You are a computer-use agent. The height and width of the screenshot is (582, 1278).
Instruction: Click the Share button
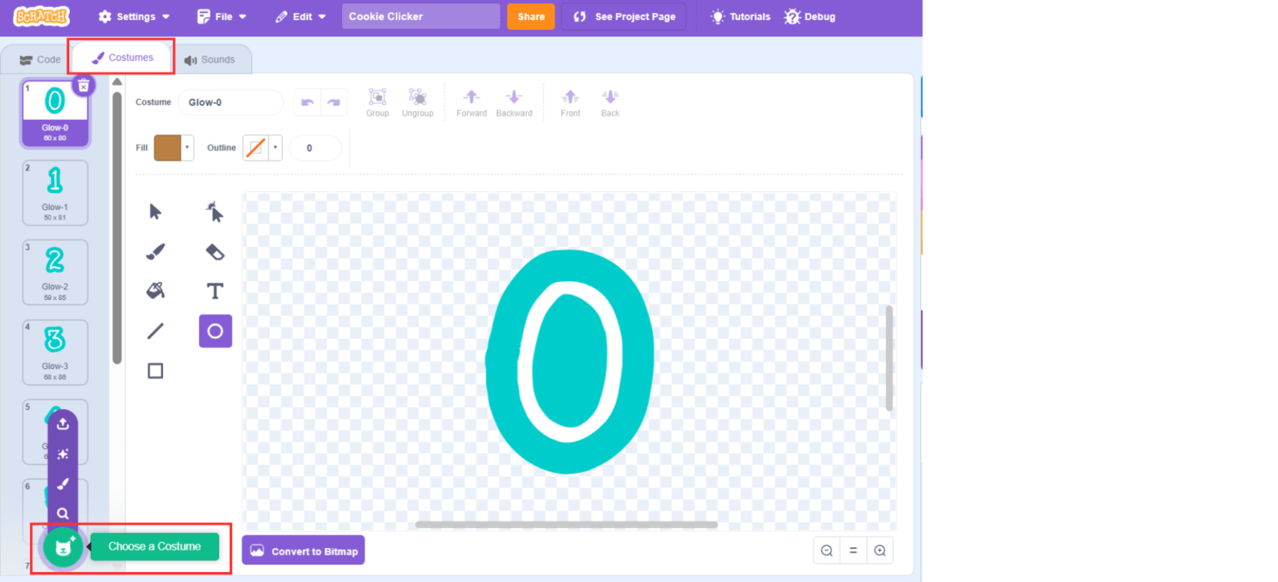tap(531, 16)
